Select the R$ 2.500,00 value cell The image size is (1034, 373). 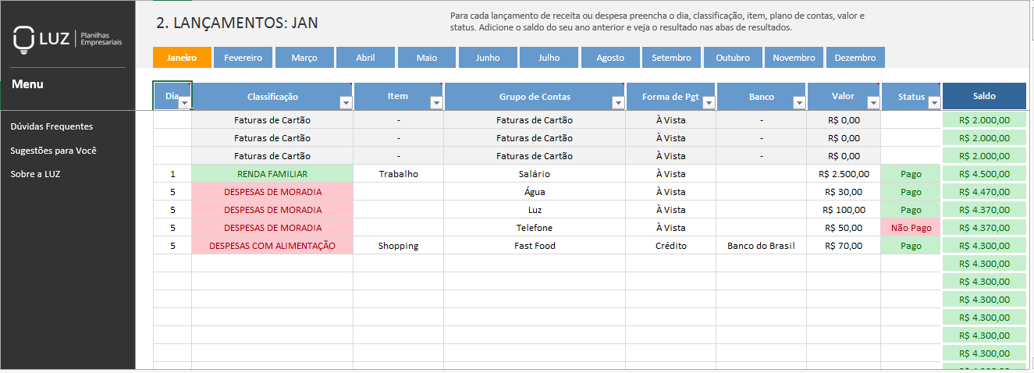click(x=844, y=174)
